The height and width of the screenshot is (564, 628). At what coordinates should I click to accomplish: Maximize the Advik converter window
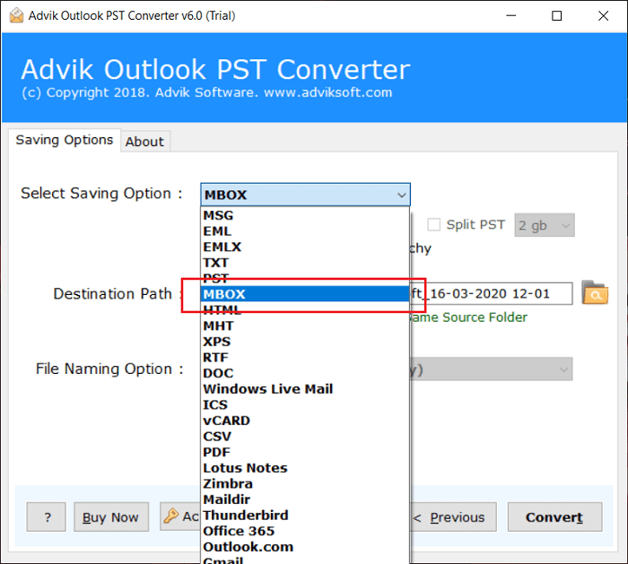(557, 16)
